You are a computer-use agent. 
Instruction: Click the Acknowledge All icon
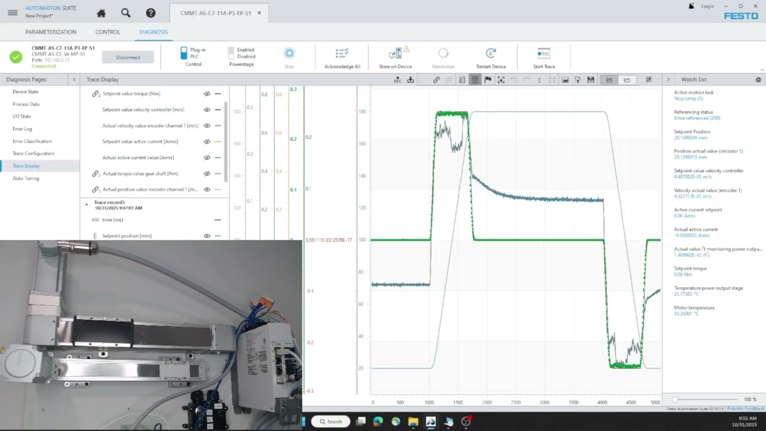point(342,53)
